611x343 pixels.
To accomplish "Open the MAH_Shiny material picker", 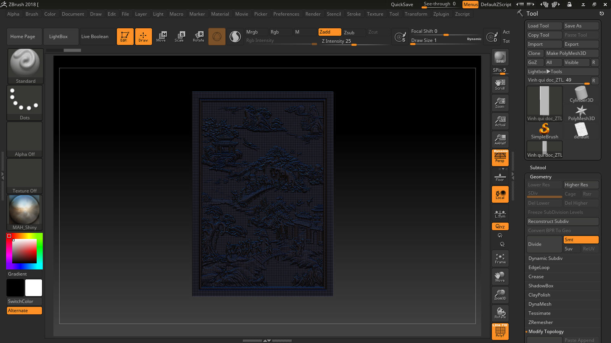I will pos(24,212).
